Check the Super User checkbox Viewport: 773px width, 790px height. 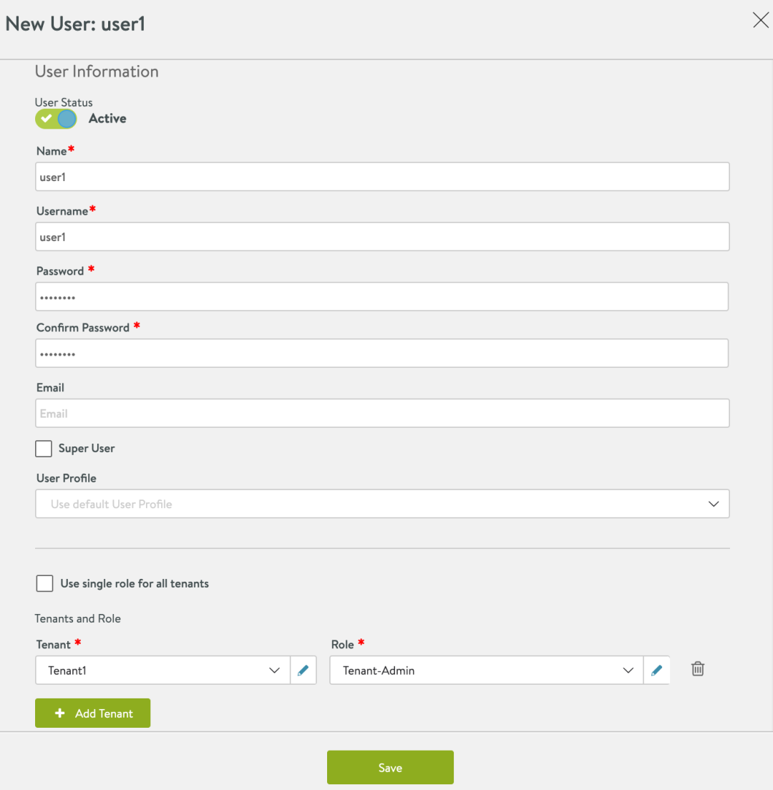tap(44, 449)
